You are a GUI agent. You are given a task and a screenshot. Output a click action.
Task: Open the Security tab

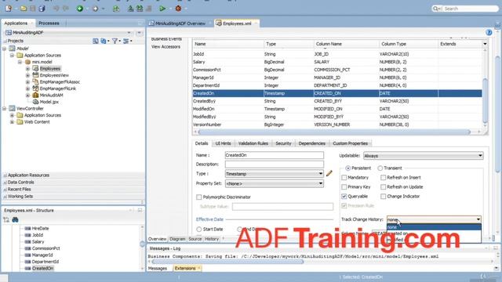click(283, 143)
